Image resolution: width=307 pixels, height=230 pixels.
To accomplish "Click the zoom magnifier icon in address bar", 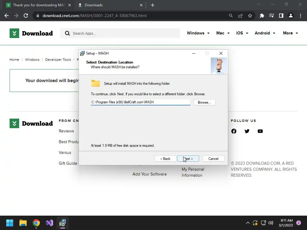I will coord(231,16).
